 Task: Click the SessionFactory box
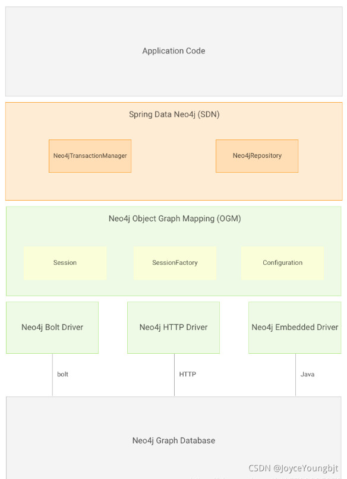click(175, 263)
